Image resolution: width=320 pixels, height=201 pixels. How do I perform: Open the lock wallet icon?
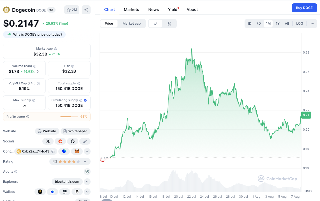click(x=77, y=192)
